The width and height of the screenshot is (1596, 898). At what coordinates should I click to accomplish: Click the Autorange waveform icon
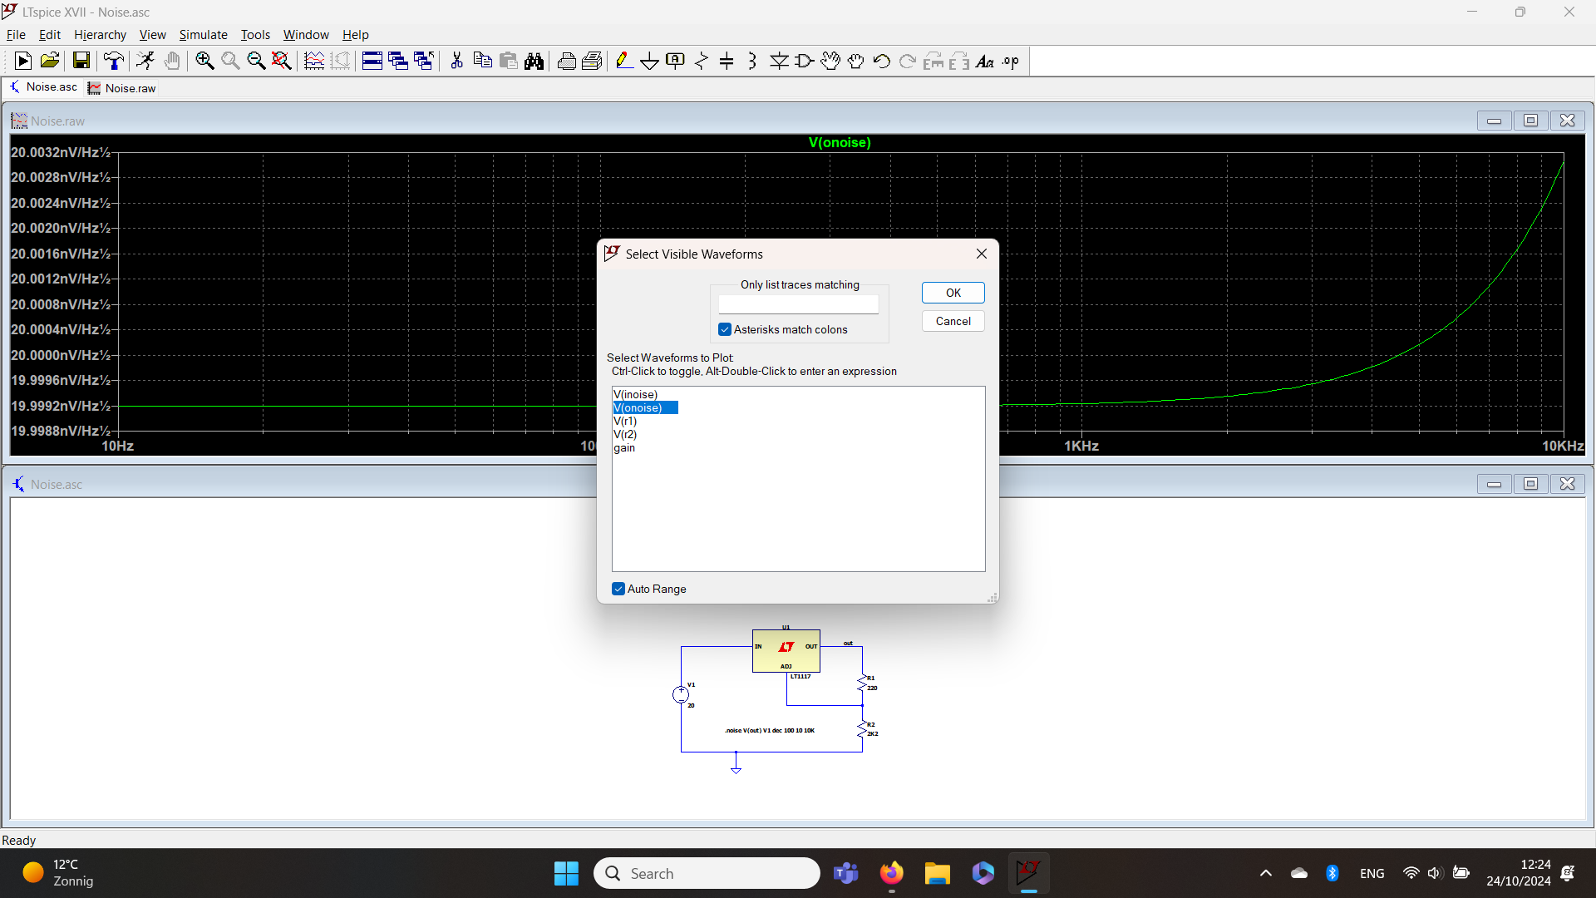coord(314,61)
